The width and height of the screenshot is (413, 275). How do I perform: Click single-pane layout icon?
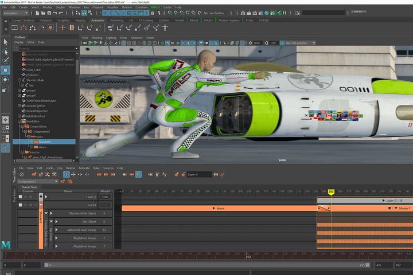(5, 120)
